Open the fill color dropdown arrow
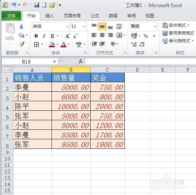This screenshot has height=195, width=196. (x=57, y=44)
